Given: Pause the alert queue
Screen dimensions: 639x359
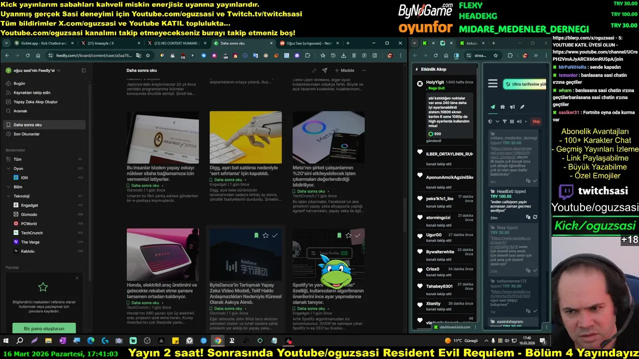Looking at the screenshot, I should coord(512,121).
